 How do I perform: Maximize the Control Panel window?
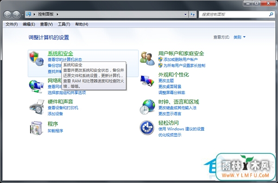(257, 3)
